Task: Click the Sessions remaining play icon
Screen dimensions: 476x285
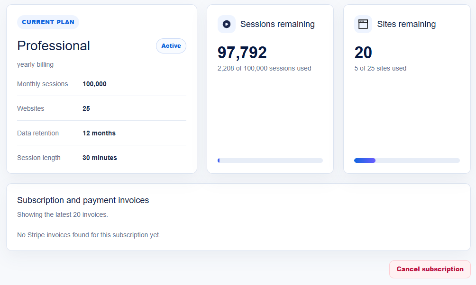Action: [227, 24]
